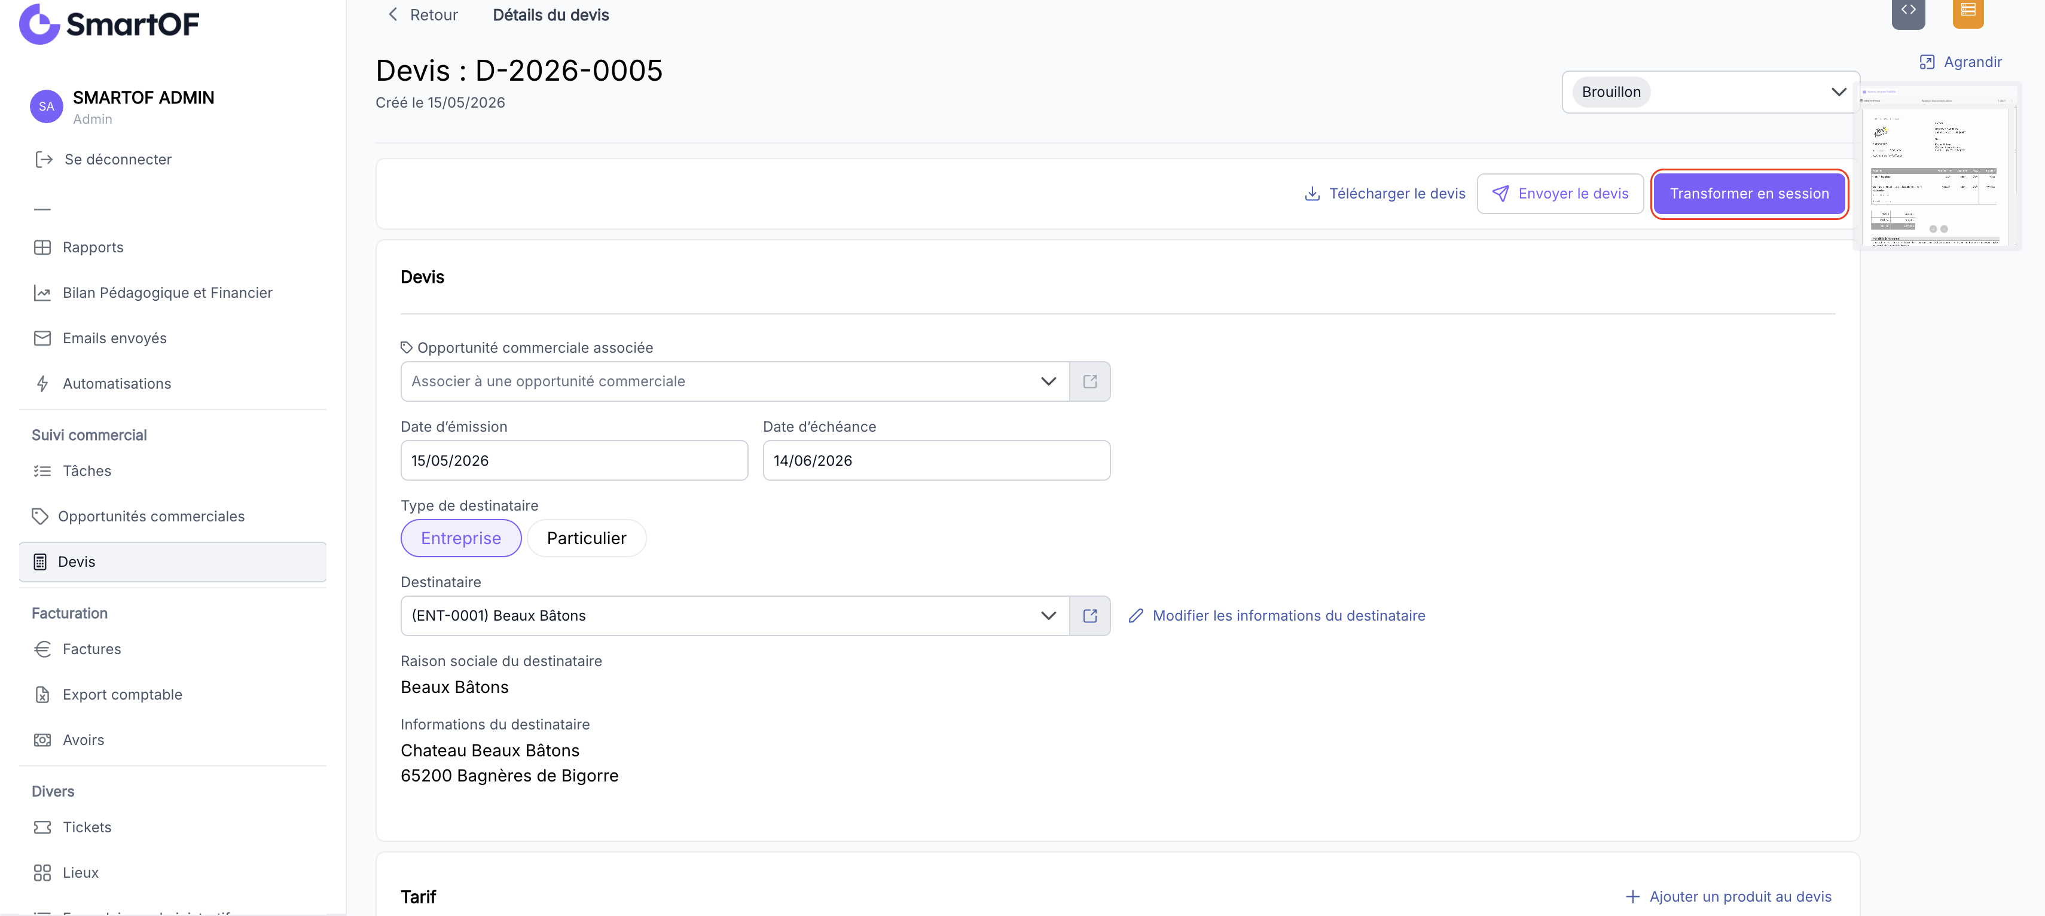Click the back chevron next to Retour
Viewport: 2045px width, 916px height.
coord(393,14)
